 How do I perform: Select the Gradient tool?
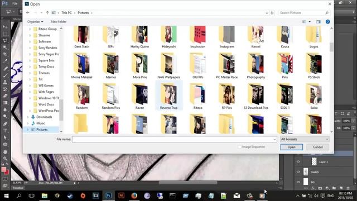click(x=5, y=103)
